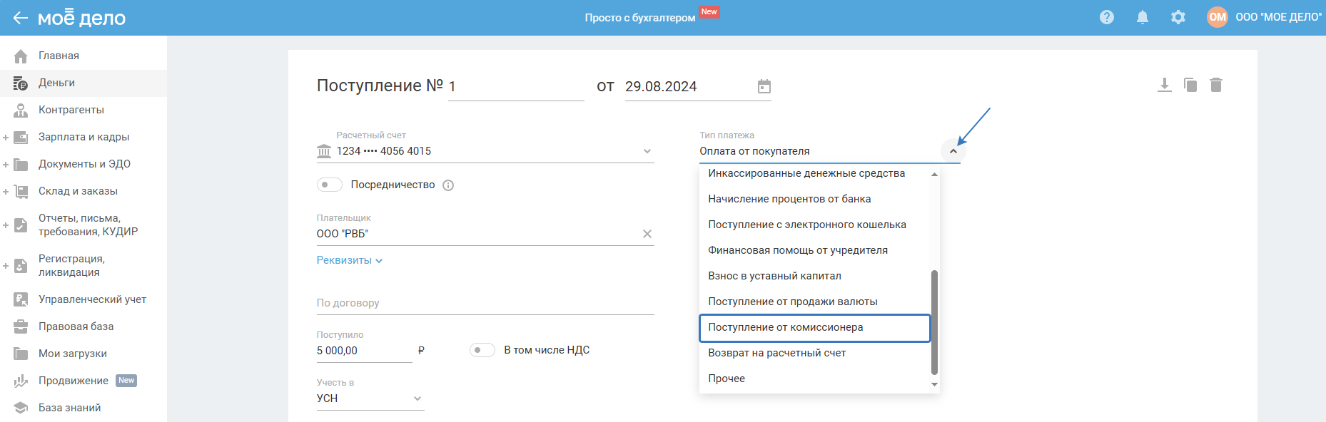The image size is (1326, 422).
Task: Click info icon next to Посредничество
Action: point(448,185)
